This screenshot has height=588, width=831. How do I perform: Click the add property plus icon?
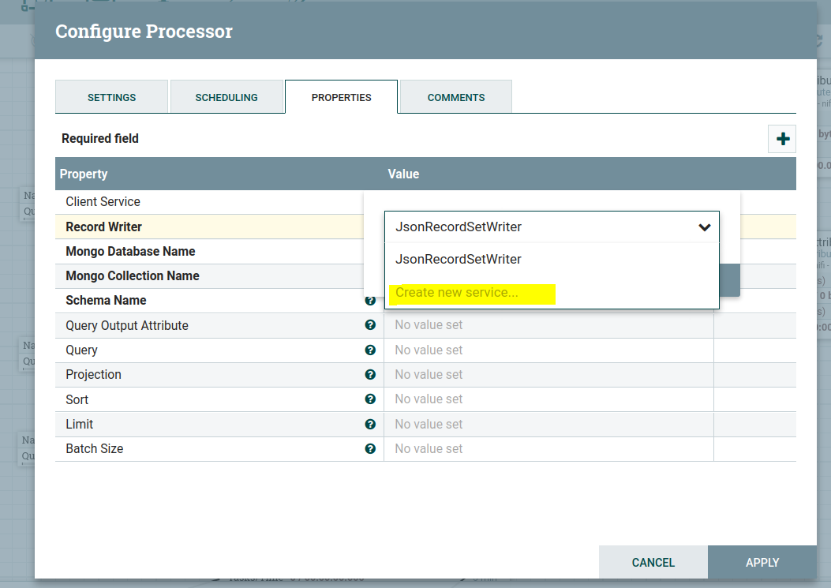click(782, 139)
